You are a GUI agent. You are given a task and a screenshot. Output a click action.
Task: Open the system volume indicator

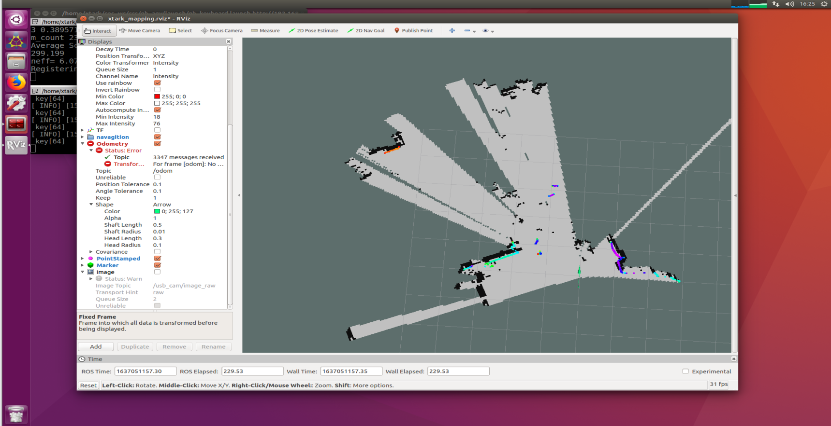click(790, 4)
